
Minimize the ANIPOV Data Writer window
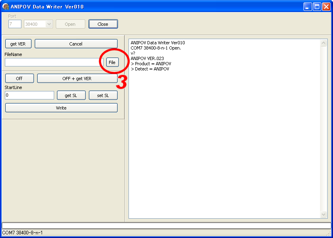(307, 7)
